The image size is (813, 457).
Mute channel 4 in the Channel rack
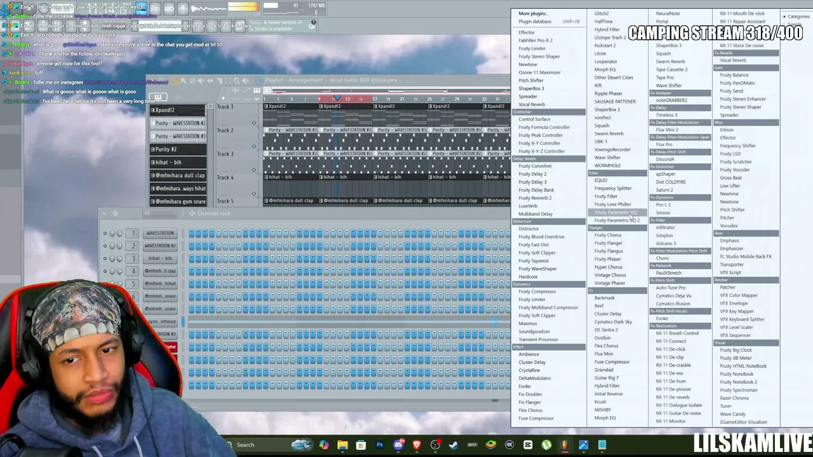click(x=105, y=271)
